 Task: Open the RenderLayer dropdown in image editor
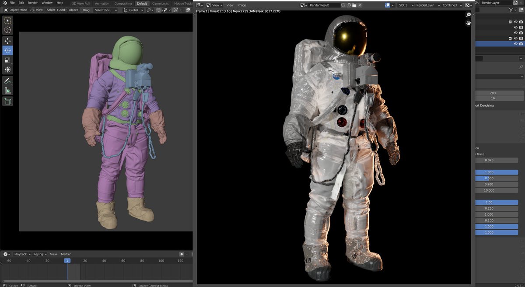pos(427,5)
